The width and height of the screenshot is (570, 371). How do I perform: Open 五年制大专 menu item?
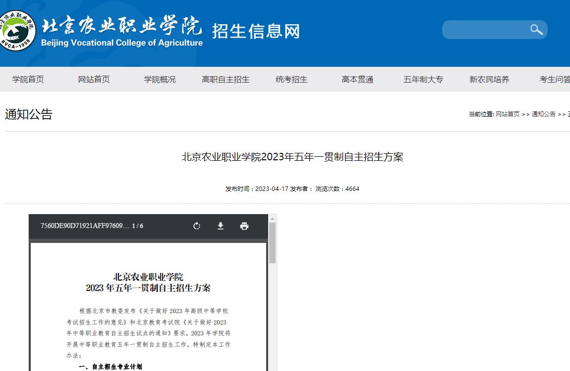(x=423, y=80)
